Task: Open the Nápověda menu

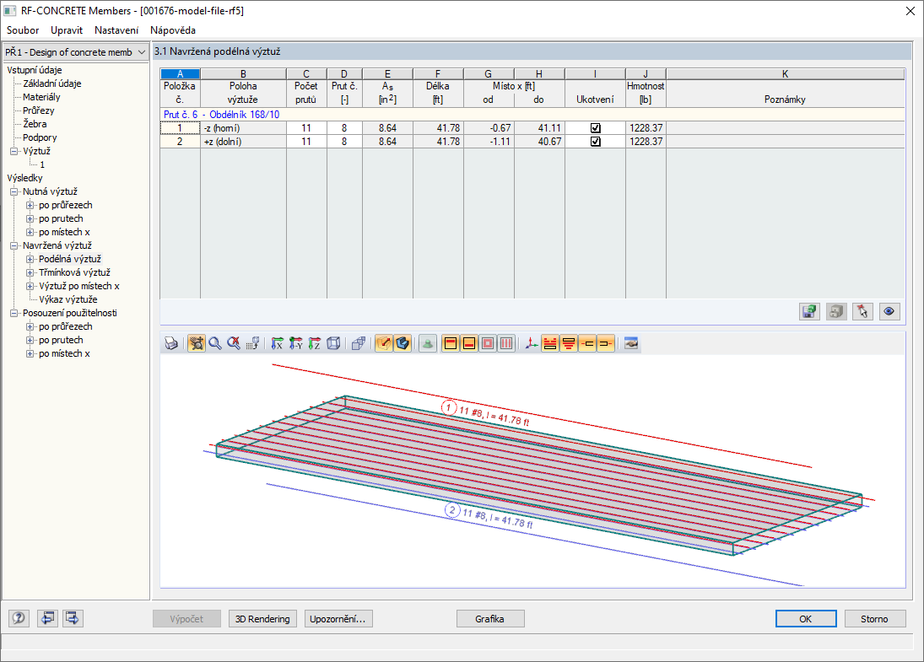Action: click(173, 30)
